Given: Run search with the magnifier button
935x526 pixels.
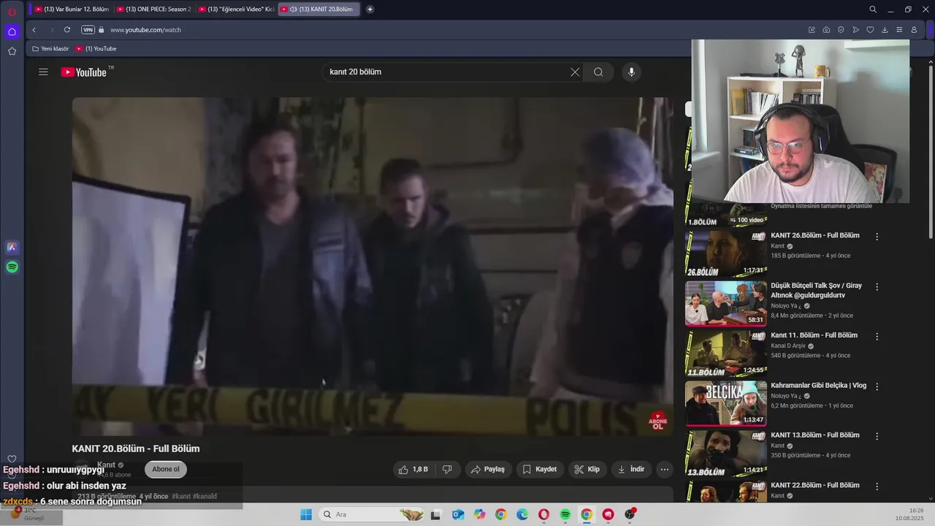Looking at the screenshot, I should pyautogui.click(x=598, y=72).
